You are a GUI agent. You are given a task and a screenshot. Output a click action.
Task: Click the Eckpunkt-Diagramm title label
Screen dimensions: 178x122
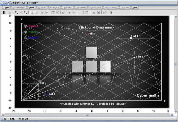tap(96, 27)
